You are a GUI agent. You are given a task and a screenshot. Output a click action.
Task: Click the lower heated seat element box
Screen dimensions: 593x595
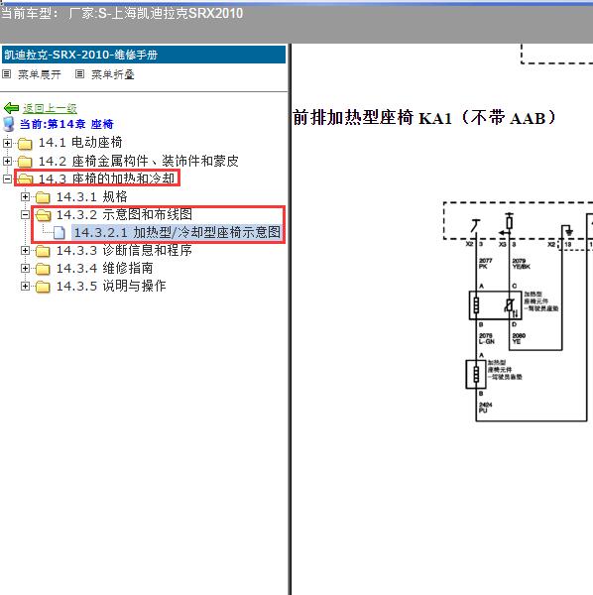click(476, 374)
